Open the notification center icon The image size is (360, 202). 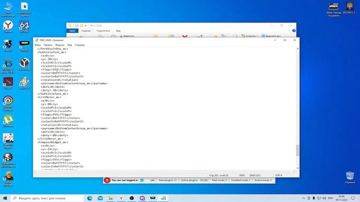(353, 198)
